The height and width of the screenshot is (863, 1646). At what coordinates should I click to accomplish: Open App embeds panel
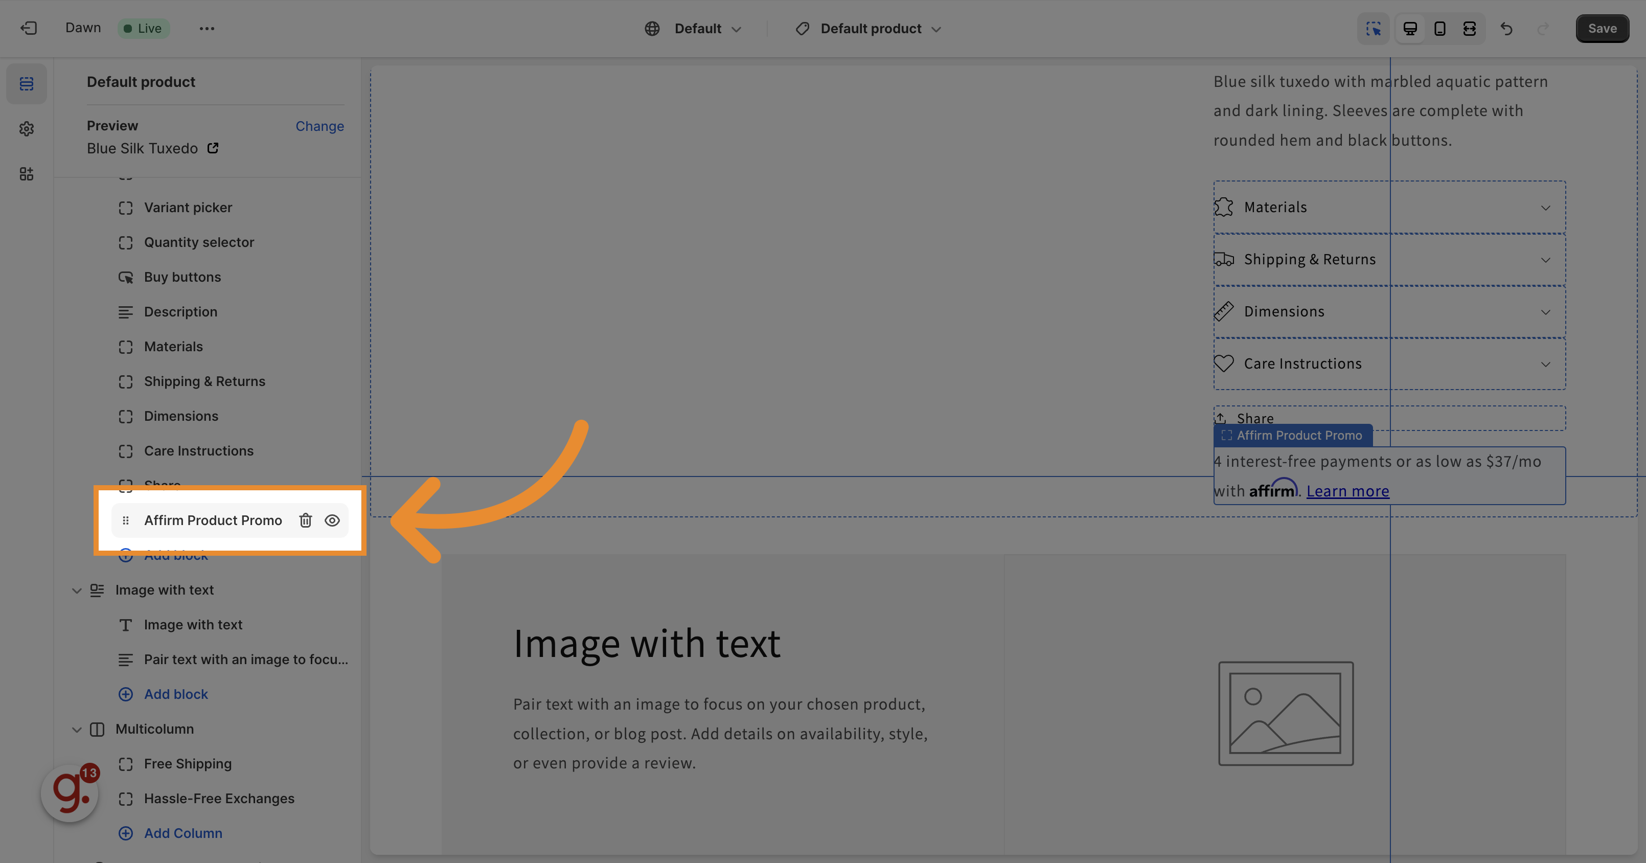pyautogui.click(x=26, y=174)
